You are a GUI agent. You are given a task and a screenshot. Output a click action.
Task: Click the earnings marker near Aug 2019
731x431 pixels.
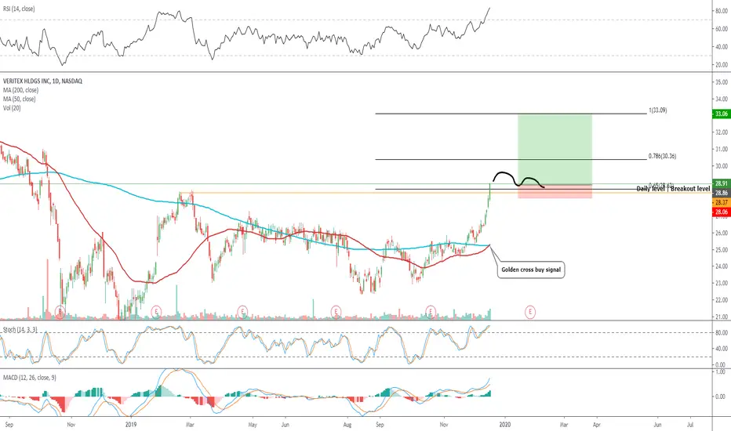point(336,312)
